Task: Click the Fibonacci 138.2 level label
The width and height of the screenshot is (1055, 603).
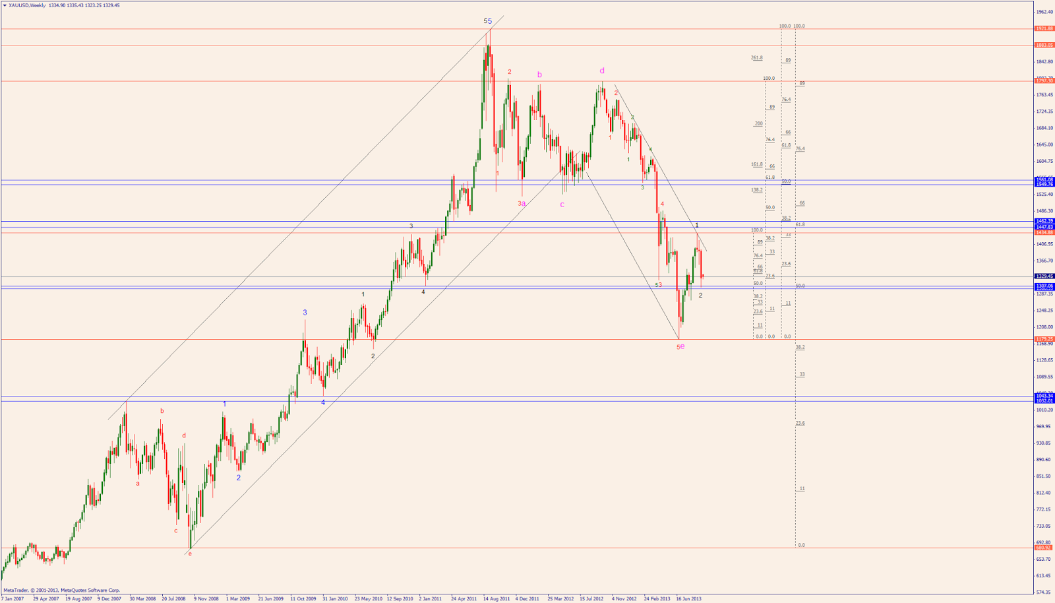Action: [x=757, y=189]
